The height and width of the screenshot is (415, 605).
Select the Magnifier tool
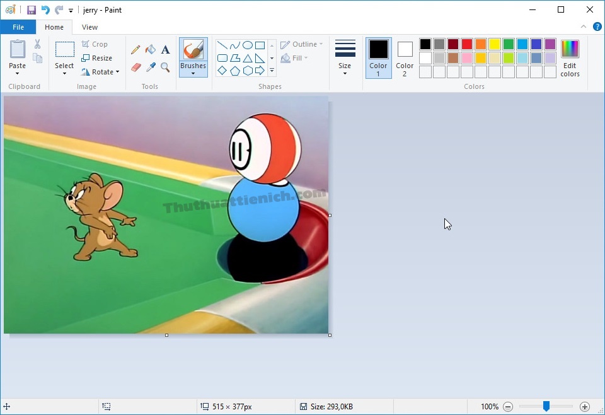tap(165, 67)
